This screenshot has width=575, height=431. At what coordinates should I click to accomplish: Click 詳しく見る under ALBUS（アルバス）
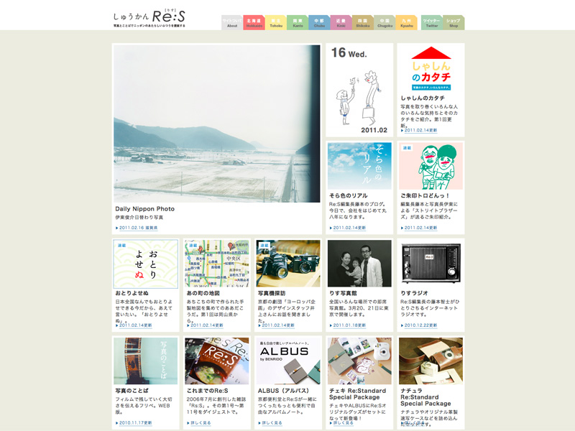[x=272, y=423]
